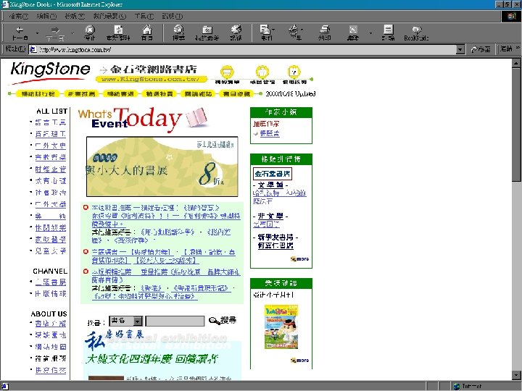
Task: Open the History toolbar icon
Action: click(236, 33)
